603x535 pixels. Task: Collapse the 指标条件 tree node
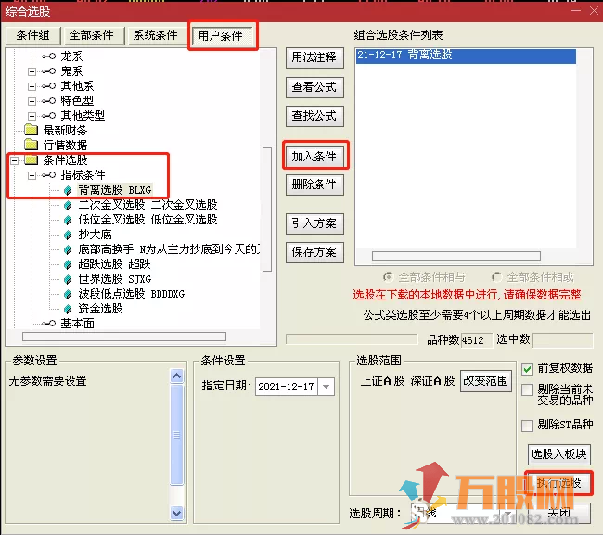click(32, 175)
